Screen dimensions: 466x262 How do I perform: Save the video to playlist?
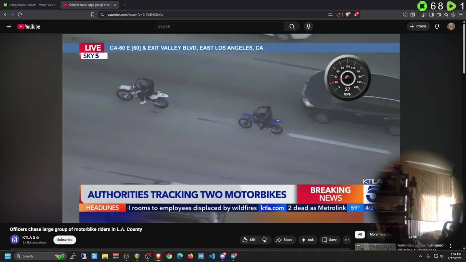tap(329, 240)
